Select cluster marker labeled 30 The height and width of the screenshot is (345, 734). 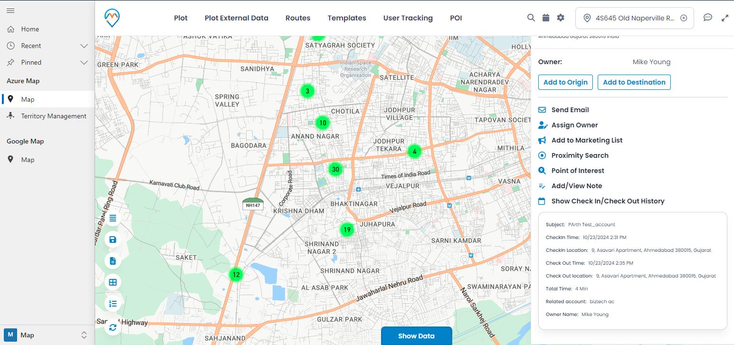(x=335, y=169)
